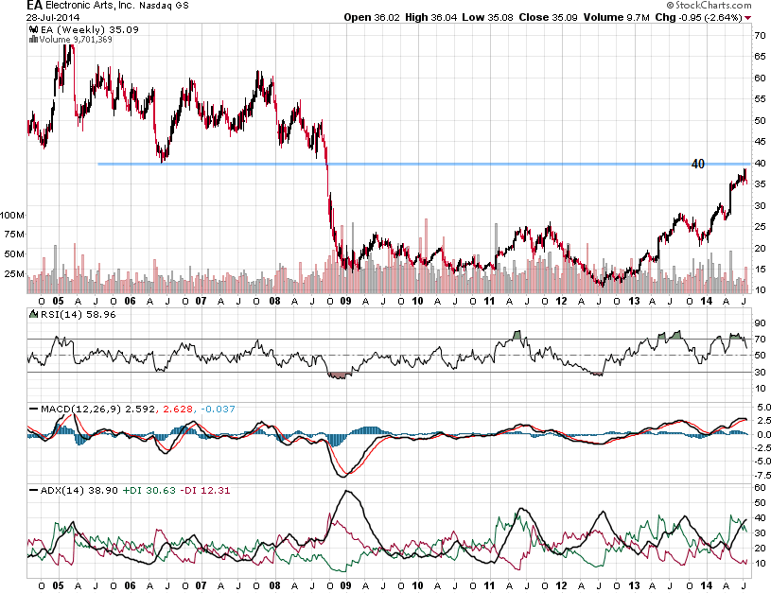
Task: Click the green '+DI 30.63' label
Action: [x=149, y=490]
